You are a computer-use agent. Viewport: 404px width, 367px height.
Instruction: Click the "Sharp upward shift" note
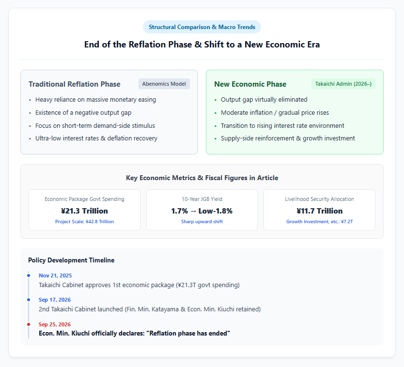(x=202, y=221)
